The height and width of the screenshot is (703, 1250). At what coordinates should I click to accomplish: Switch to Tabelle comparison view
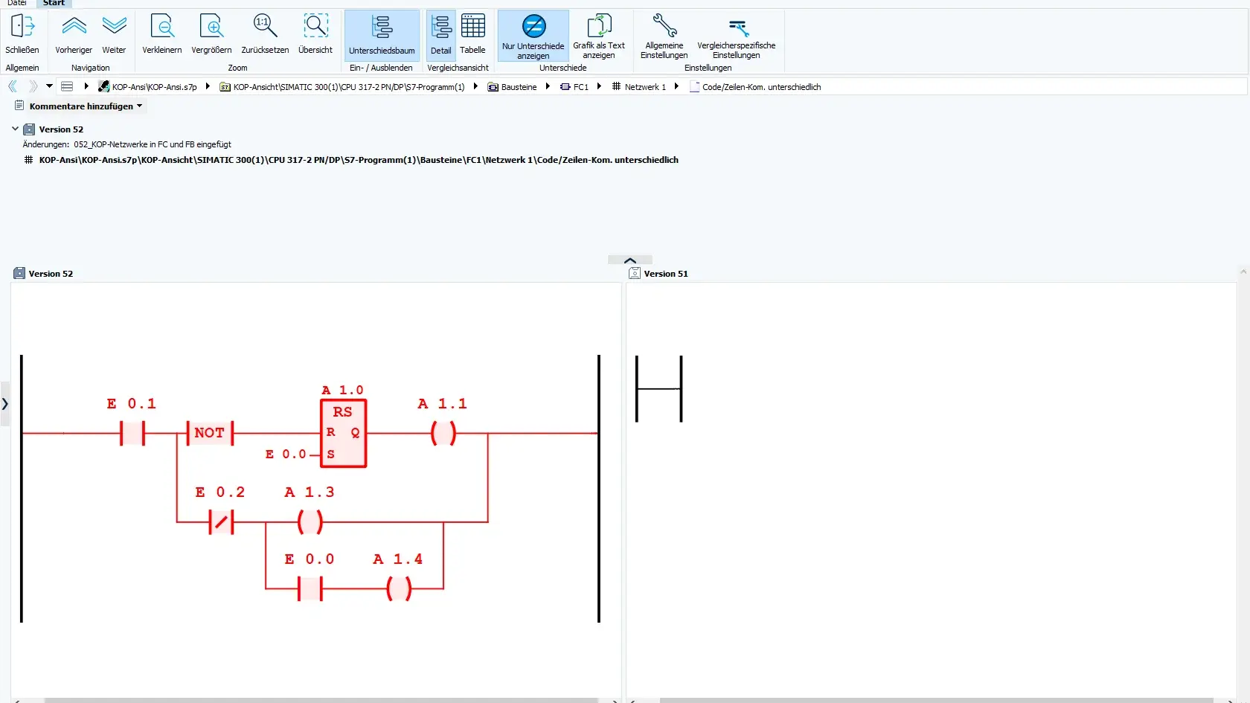(x=472, y=34)
